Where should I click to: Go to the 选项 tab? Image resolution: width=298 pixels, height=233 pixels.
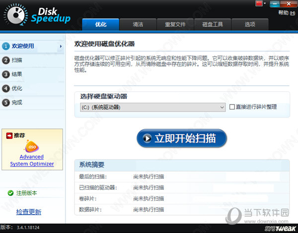250,24
